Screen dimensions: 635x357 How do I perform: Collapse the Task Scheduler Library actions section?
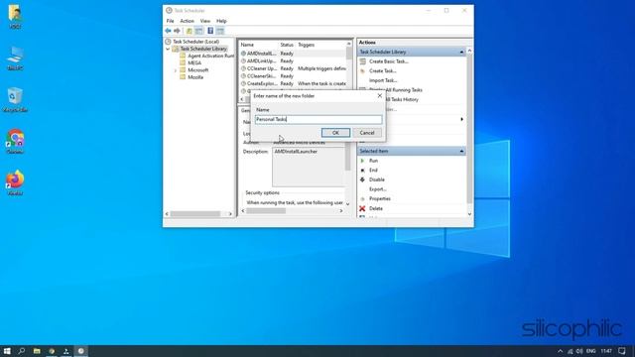pyautogui.click(x=461, y=53)
